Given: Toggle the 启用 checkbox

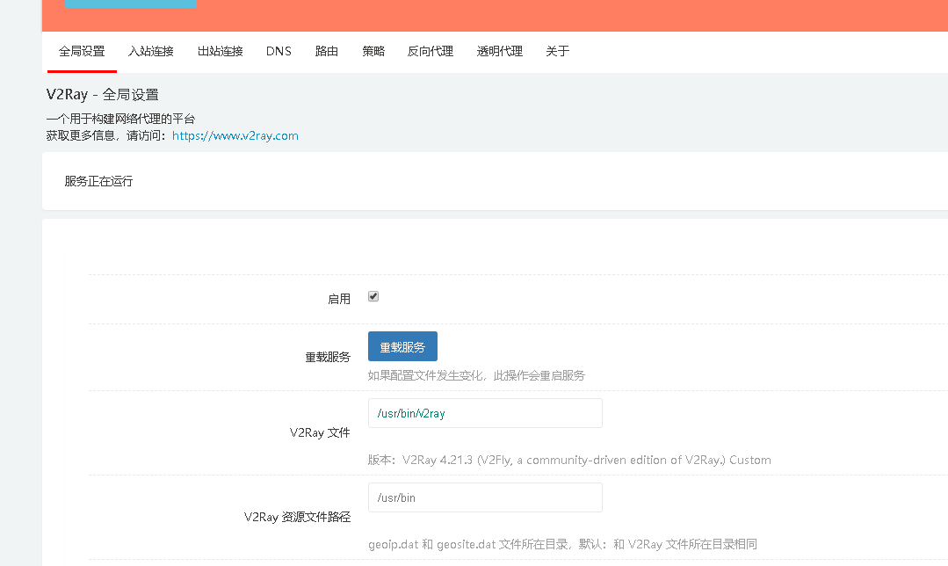Looking at the screenshot, I should (x=373, y=296).
